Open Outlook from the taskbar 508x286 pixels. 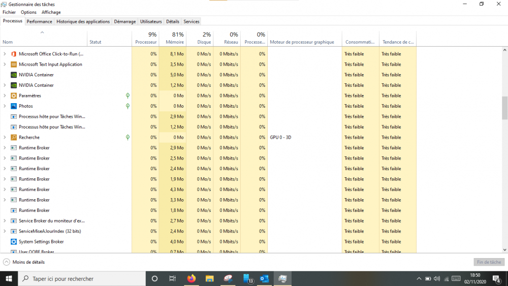(264, 278)
